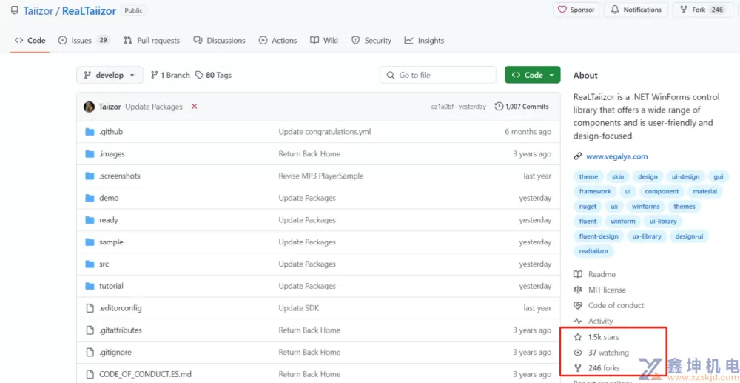This screenshot has height=383, width=740.
Task: Select the fluent-design topic tag
Action: click(599, 236)
